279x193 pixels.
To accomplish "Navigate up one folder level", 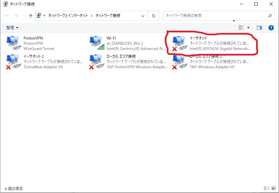I will 31,16.
